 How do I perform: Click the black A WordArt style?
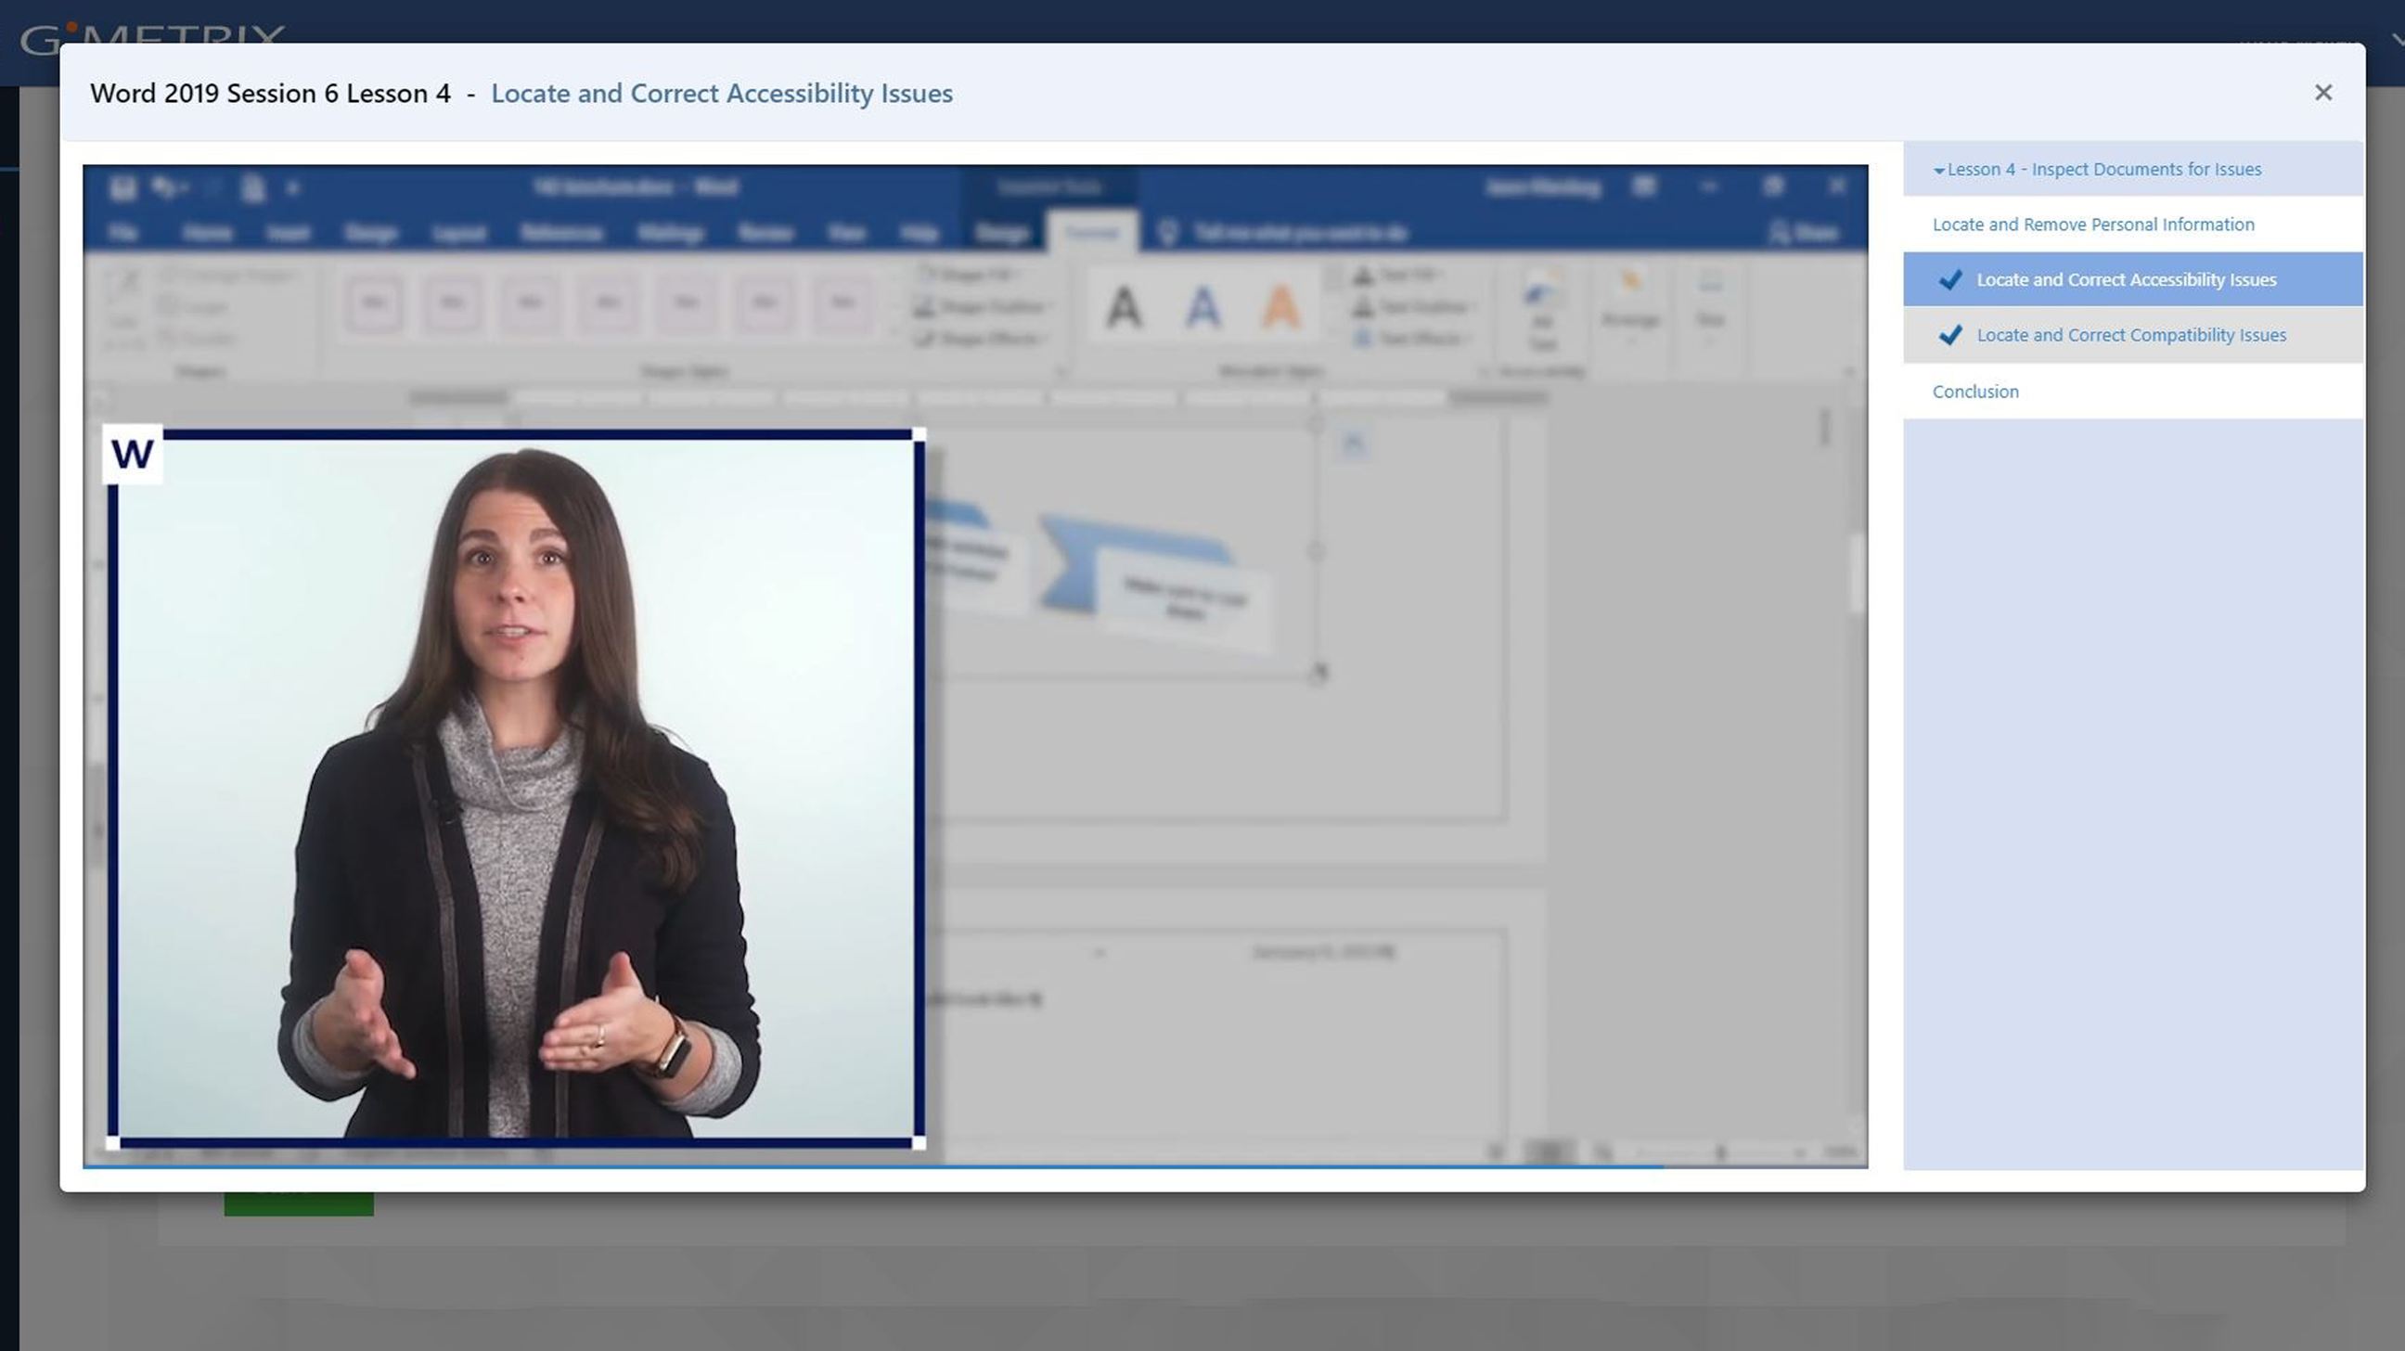pyautogui.click(x=1124, y=307)
